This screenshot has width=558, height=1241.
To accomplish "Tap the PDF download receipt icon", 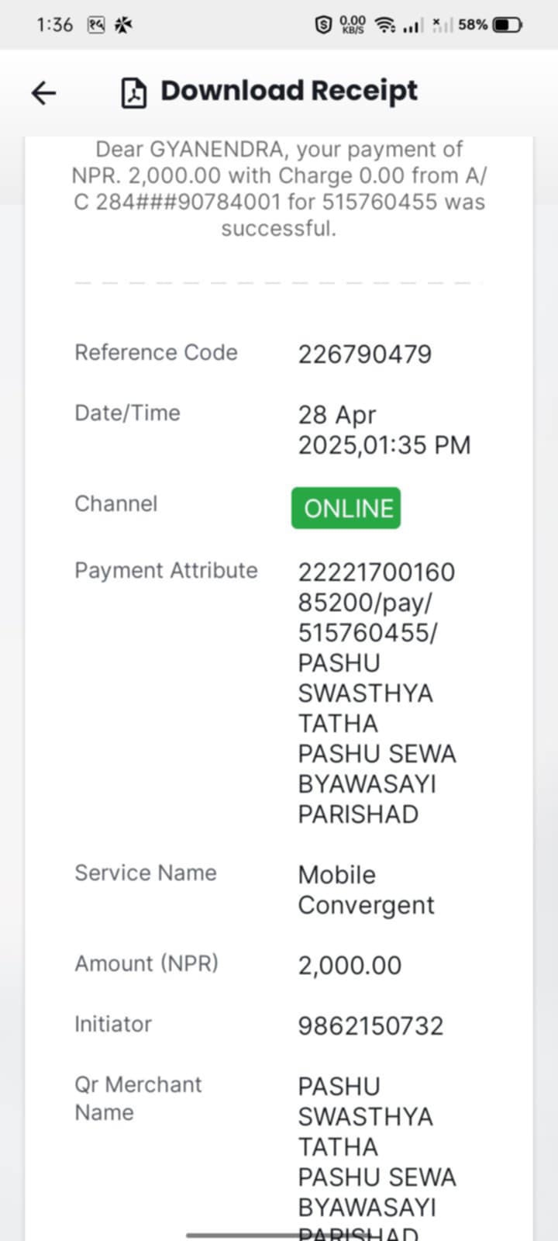I will [x=134, y=93].
